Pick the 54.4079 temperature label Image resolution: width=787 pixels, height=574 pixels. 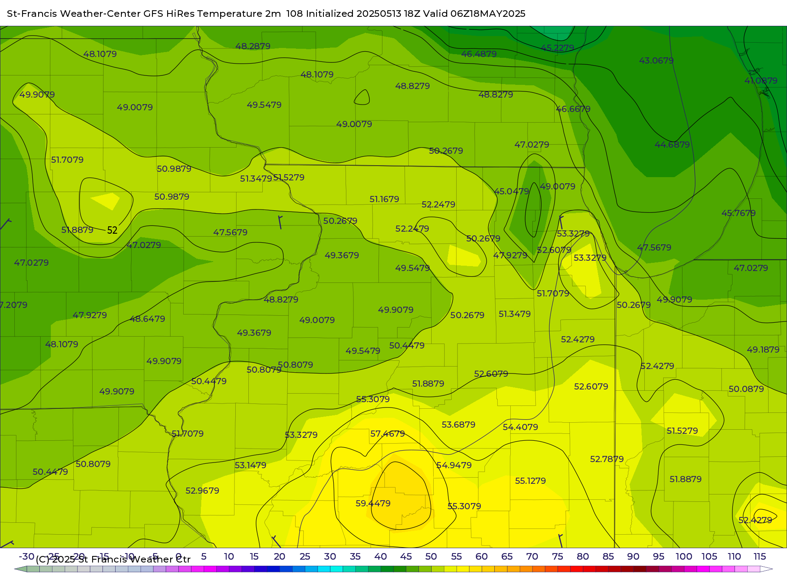point(520,427)
